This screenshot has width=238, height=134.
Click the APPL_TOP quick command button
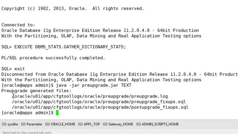coord(89,124)
